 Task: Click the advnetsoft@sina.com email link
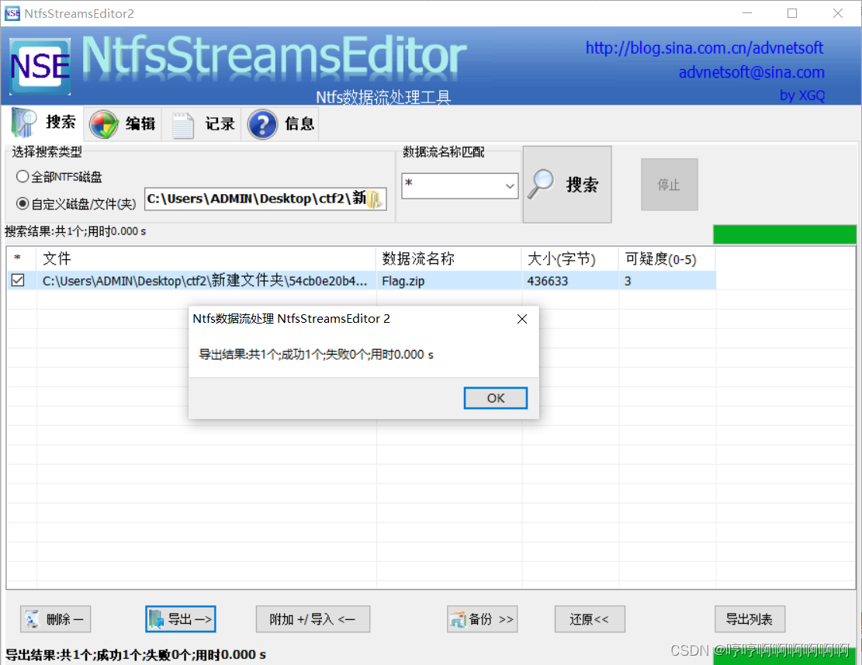pos(752,72)
